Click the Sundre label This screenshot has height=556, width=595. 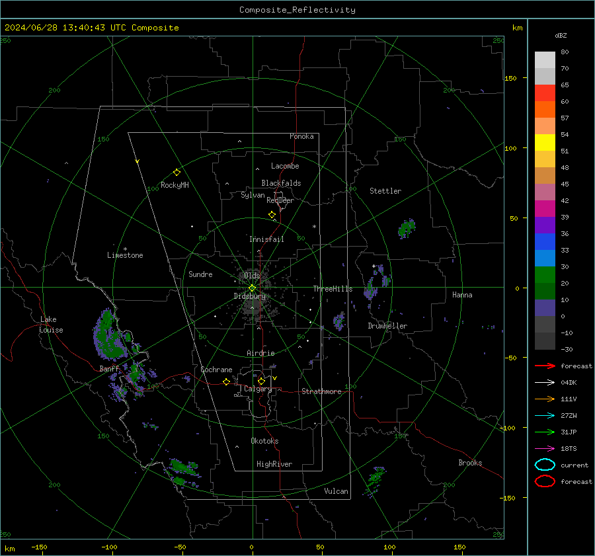[200, 274]
